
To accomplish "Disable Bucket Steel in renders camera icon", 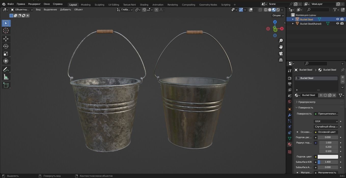I will pos(342,19).
